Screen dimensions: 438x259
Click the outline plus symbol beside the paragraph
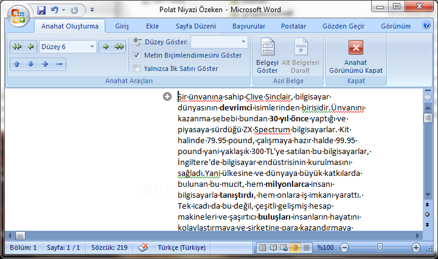coord(167,96)
